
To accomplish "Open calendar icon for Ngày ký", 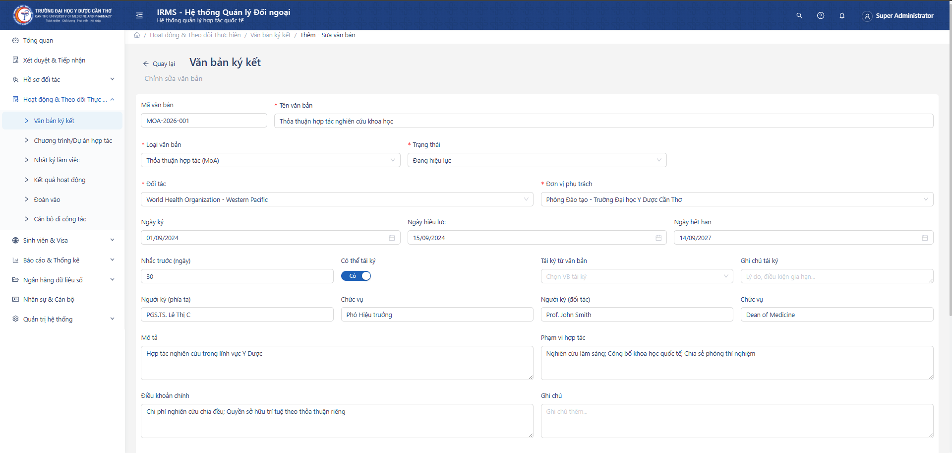I will coord(391,238).
